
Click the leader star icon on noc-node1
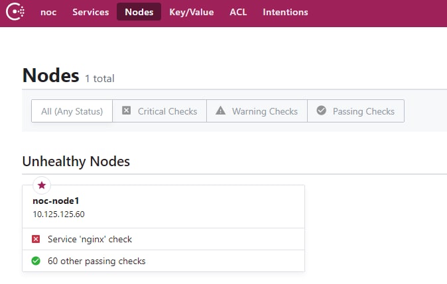42,185
